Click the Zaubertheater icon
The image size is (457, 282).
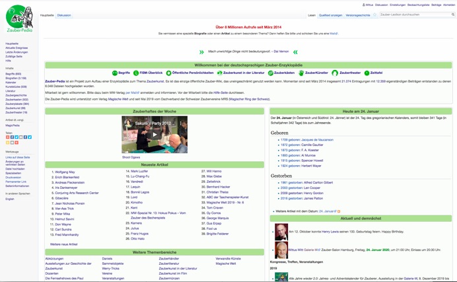pyautogui.click(x=335, y=73)
